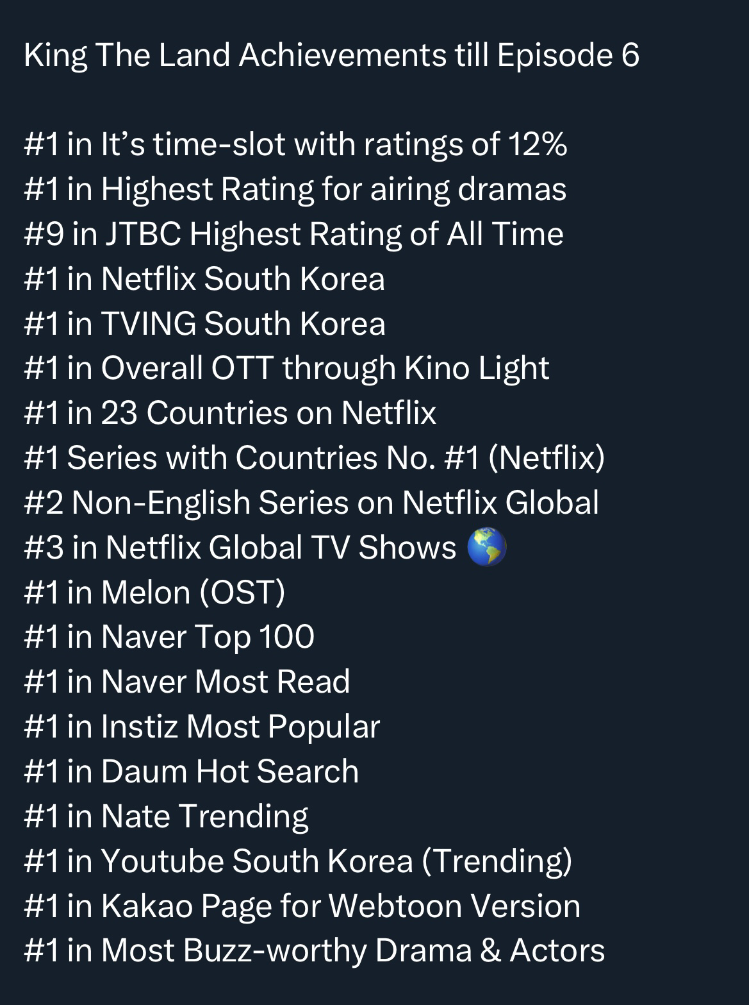The width and height of the screenshot is (749, 1005).
Task: Click the 23 Countries on Netflix line
Action: coord(230,412)
